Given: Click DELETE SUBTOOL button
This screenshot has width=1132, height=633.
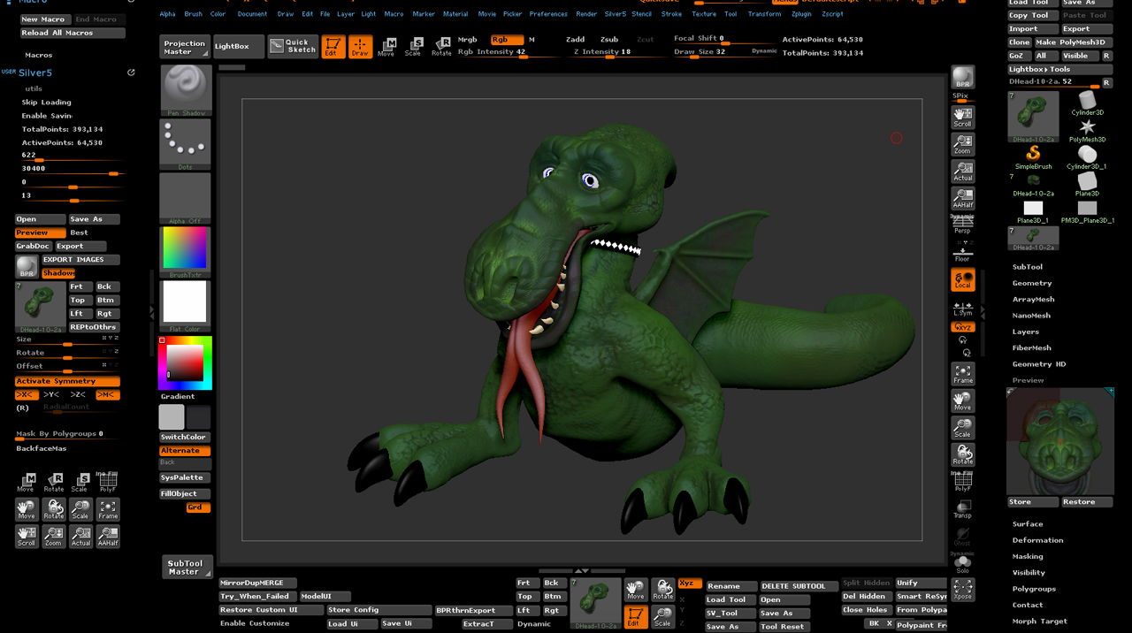Looking at the screenshot, I should [799, 586].
